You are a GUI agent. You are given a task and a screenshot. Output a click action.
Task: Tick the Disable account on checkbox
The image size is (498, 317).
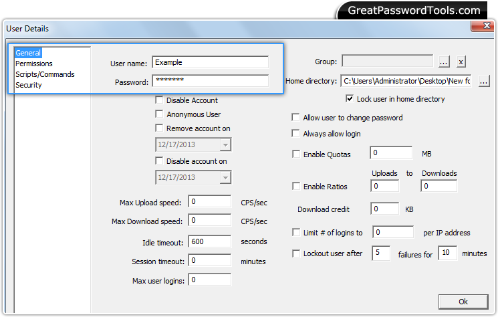(159, 161)
